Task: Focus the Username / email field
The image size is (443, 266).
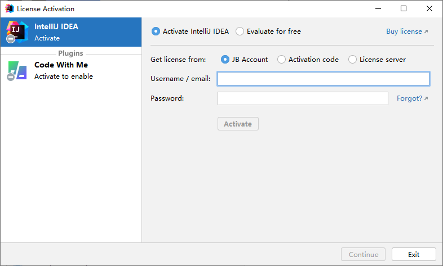Action: [323, 79]
